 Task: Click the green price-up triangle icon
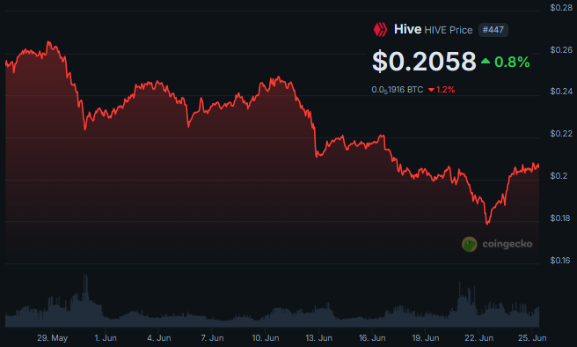486,61
